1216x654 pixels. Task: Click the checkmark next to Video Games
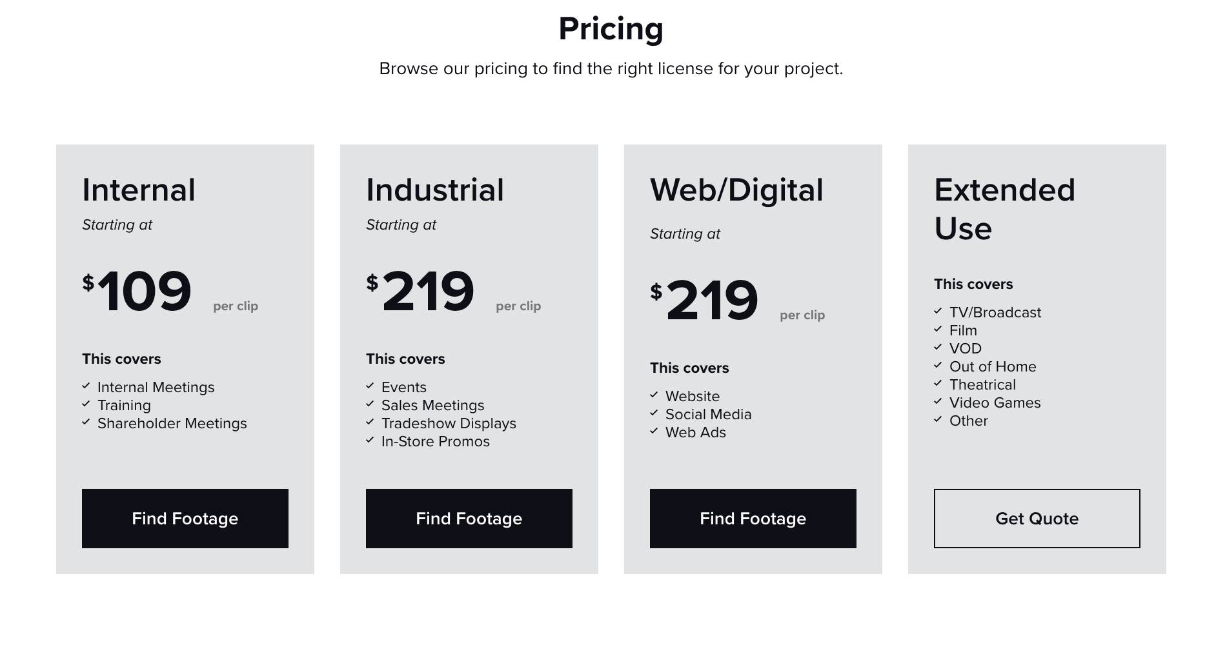point(938,402)
